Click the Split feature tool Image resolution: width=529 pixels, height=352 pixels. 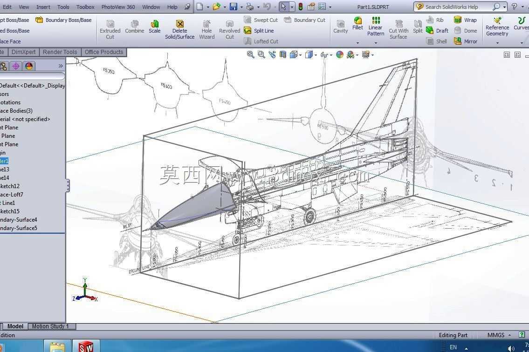coord(418,27)
